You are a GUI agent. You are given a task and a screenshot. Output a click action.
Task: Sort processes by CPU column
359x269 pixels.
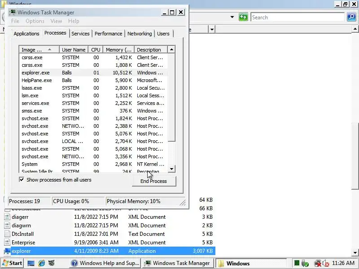[96, 50]
